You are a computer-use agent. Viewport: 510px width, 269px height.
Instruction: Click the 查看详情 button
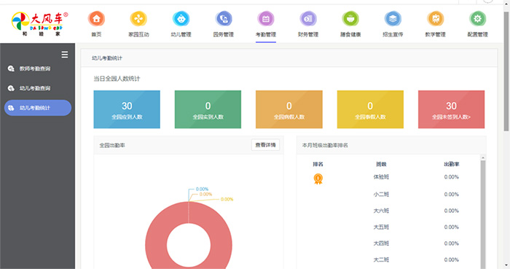(x=265, y=145)
